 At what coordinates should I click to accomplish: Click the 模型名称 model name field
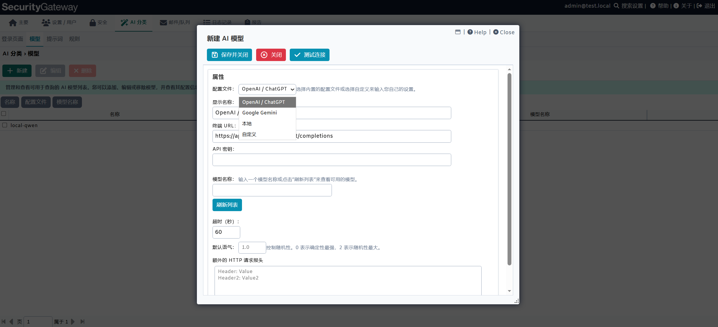272,190
